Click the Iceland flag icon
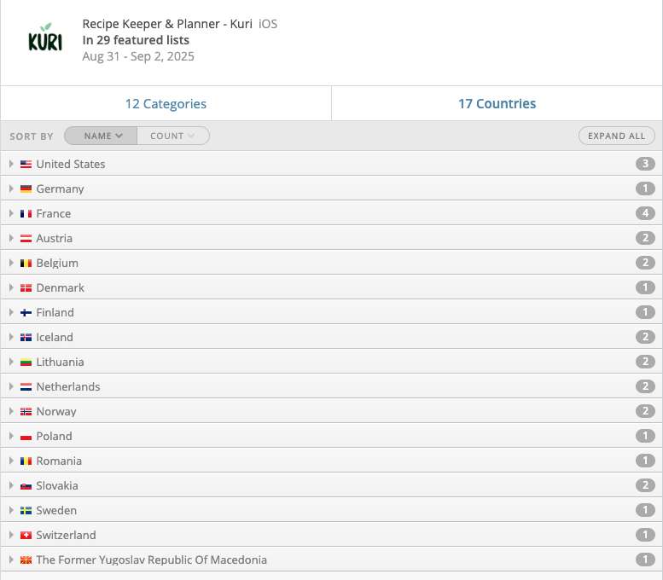This screenshot has height=580, width=663. [26, 338]
